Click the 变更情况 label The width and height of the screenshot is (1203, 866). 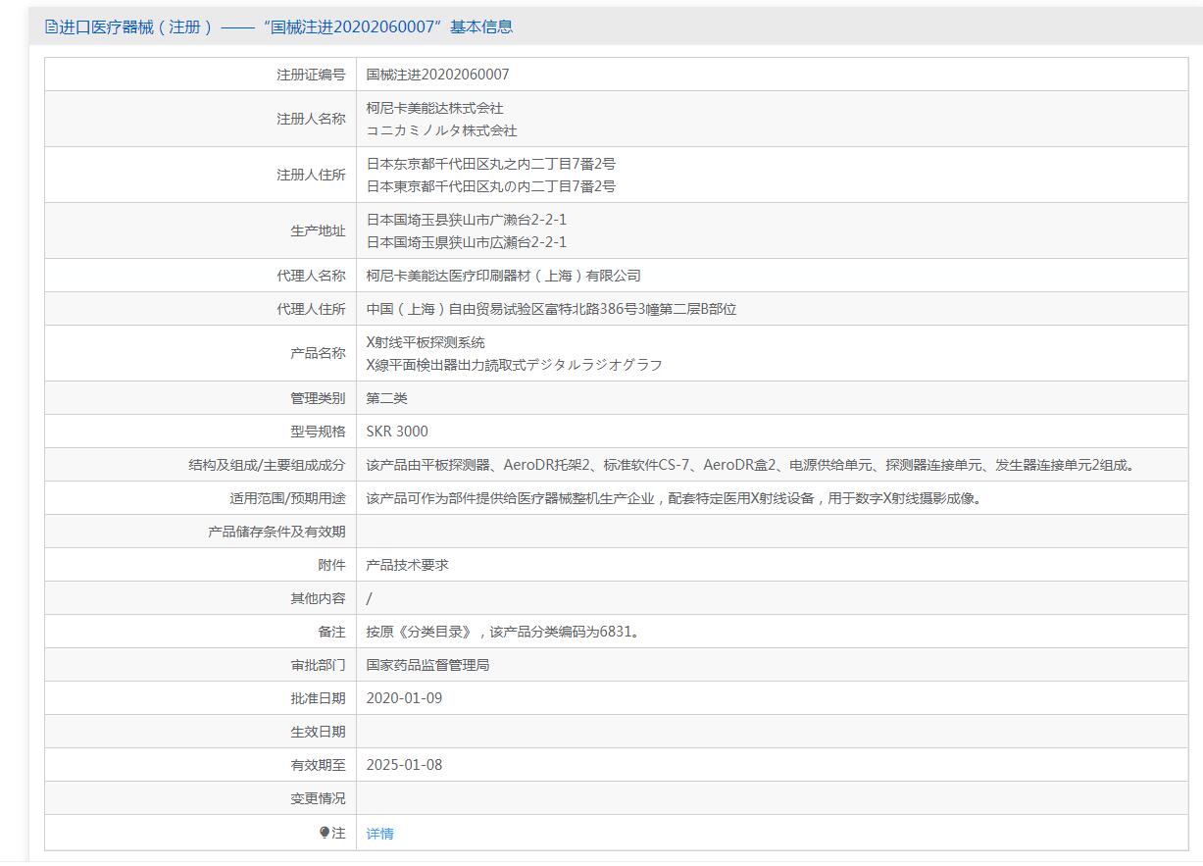(x=318, y=798)
